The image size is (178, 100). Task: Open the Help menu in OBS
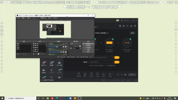pyautogui.click(x=56, y=18)
